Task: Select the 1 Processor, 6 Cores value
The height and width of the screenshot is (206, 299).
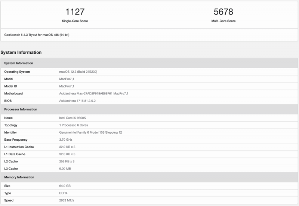Action: coord(73,125)
